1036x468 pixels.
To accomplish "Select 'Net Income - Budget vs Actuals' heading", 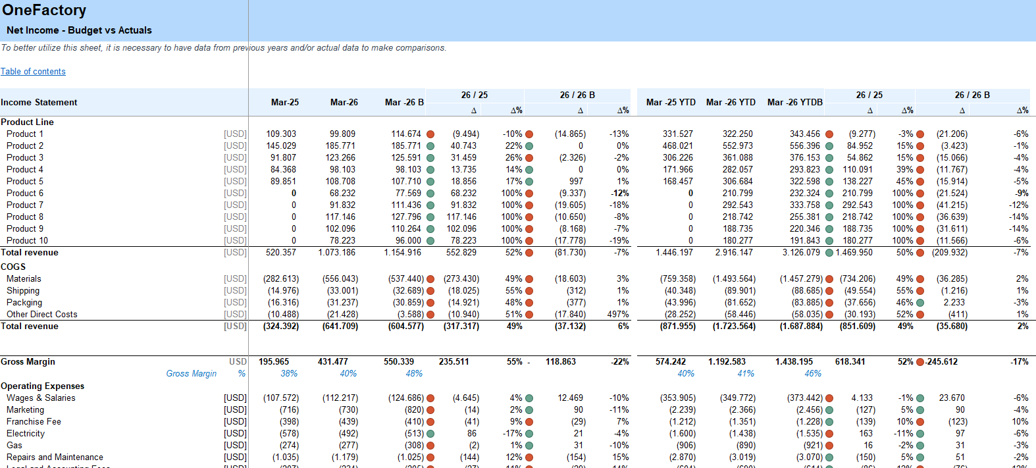I will [79, 30].
